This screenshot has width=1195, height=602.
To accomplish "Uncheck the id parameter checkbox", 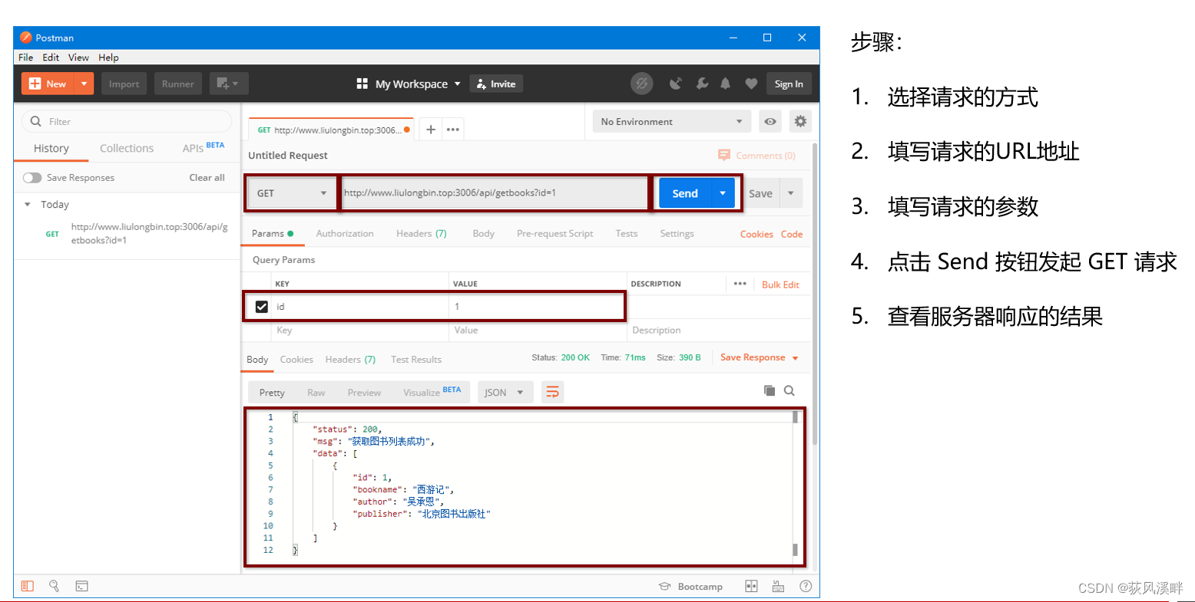I will click(261, 307).
